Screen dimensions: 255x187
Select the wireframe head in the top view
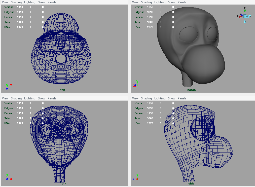61,48
